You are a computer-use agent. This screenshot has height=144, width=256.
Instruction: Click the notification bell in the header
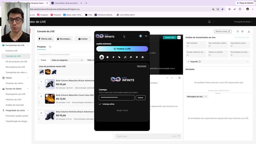pyautogui.click(x=209, y=22)
